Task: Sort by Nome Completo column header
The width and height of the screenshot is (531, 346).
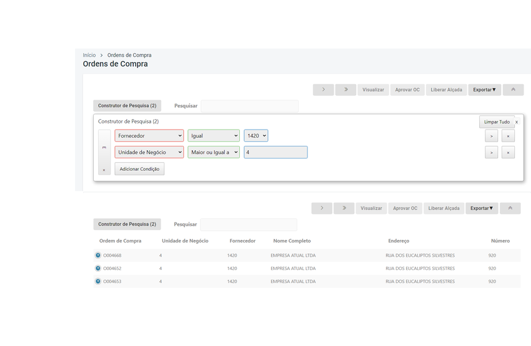Action: point(292,241)
